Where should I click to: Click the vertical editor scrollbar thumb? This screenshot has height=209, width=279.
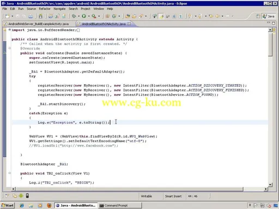(270, 45)
